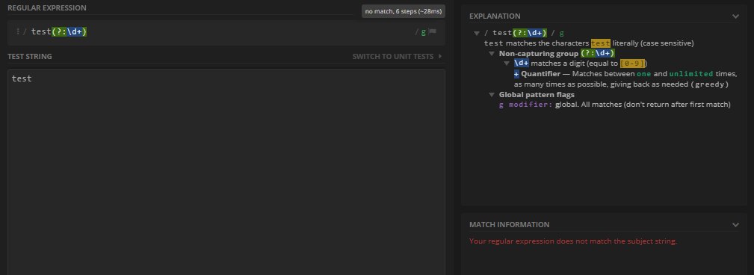The height and width of the screenshot is (275, 754).
Task: Collapse the Global pattern flags tree node
Action: [x=492, y=95]
